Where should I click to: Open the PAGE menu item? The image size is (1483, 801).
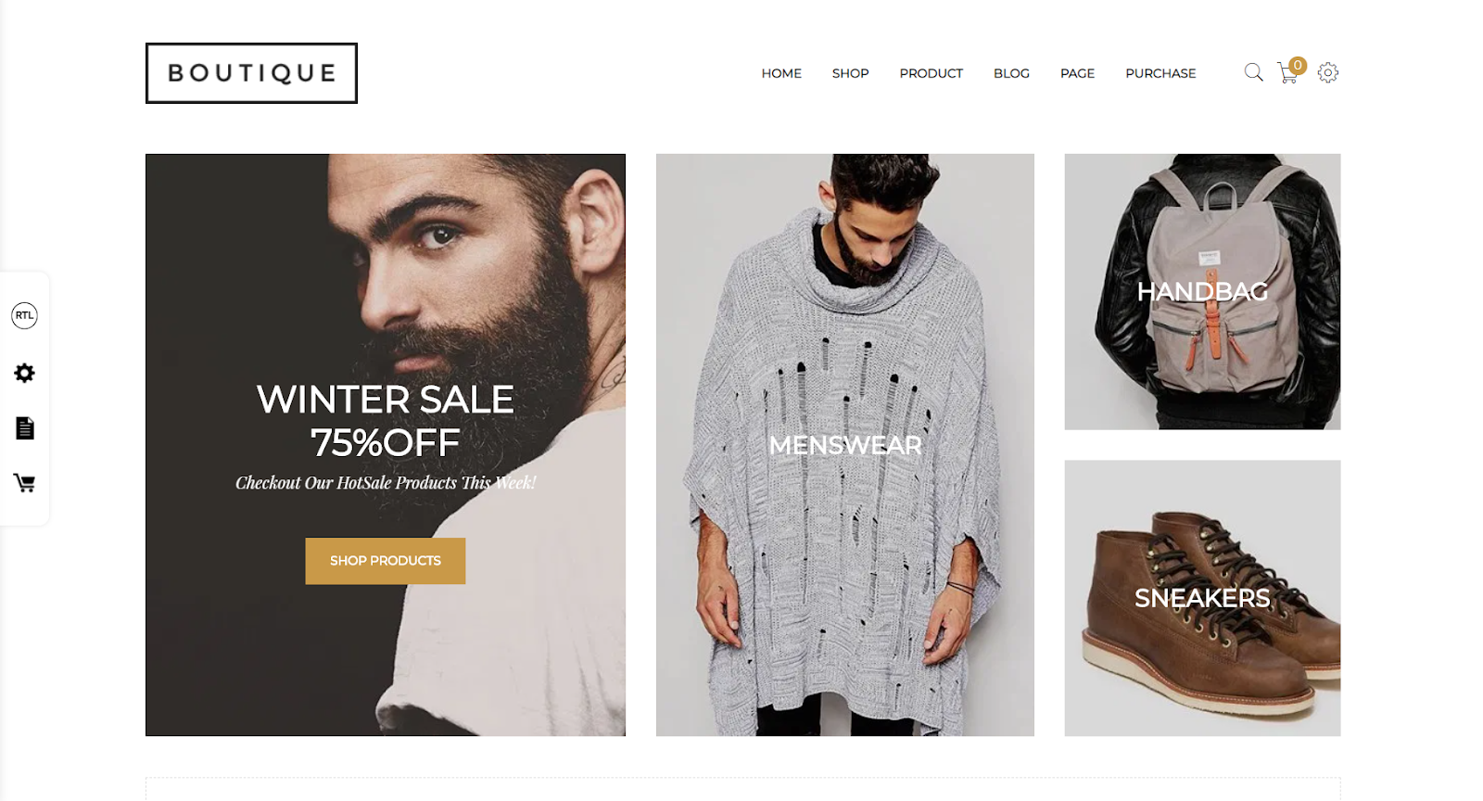(1077, 73)
